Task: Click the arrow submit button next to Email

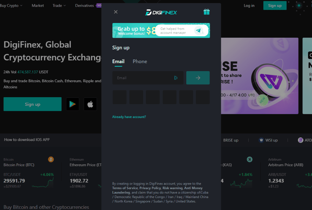Action: (198, 78)
